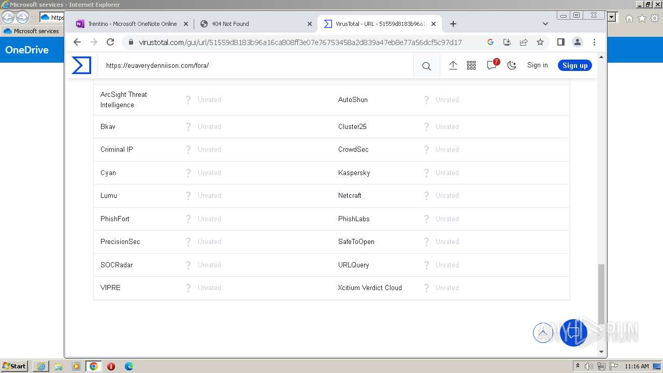Image resolution: width=663 pixels, height=373 pixels.
Task: Click the install app icon in address bar
Action: pos(507,42)
